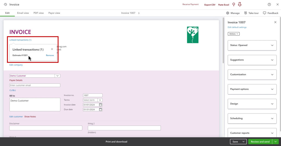Click the Invoice no. field

93,95
